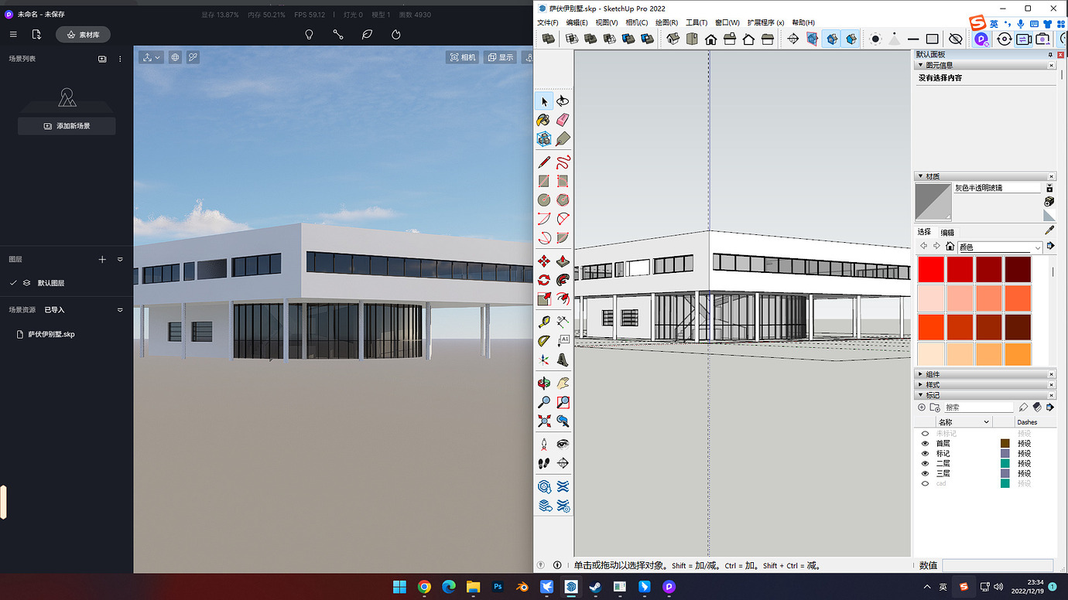Choose the Line pencil tool
The width and height of the screenshot is (1068, 600).
pos(544,162)
